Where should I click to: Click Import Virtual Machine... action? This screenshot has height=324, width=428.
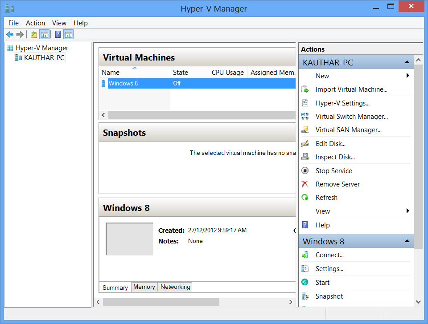click(x=351, y=89)
